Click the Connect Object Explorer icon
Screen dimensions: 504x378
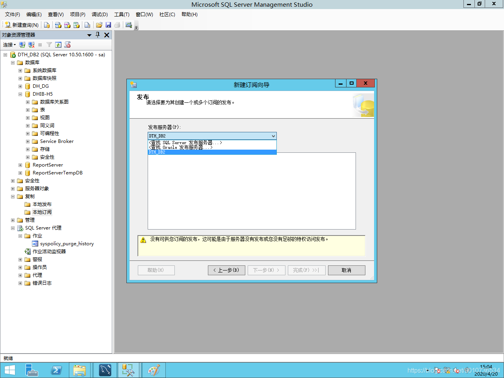coord(22,45)
